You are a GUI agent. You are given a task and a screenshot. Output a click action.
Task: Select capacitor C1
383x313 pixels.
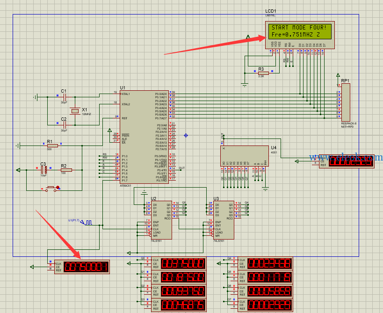65,97
